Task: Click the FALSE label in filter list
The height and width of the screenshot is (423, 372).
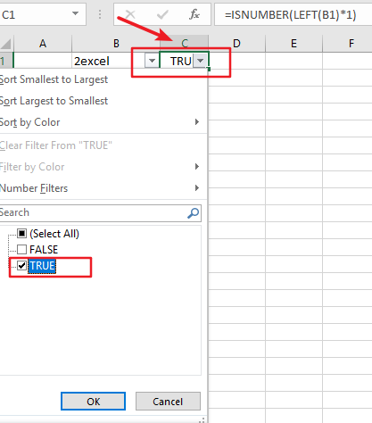Action: tap(44, 249)
